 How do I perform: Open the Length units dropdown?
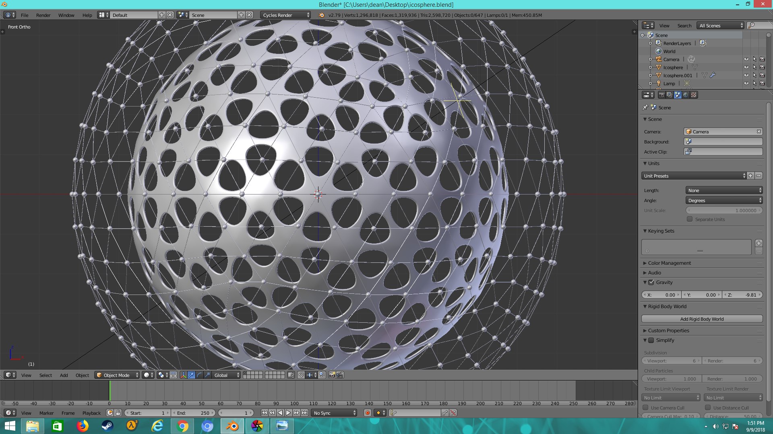[x=724, y=190]
